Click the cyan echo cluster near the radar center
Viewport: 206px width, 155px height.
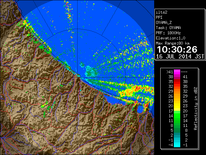91,71
